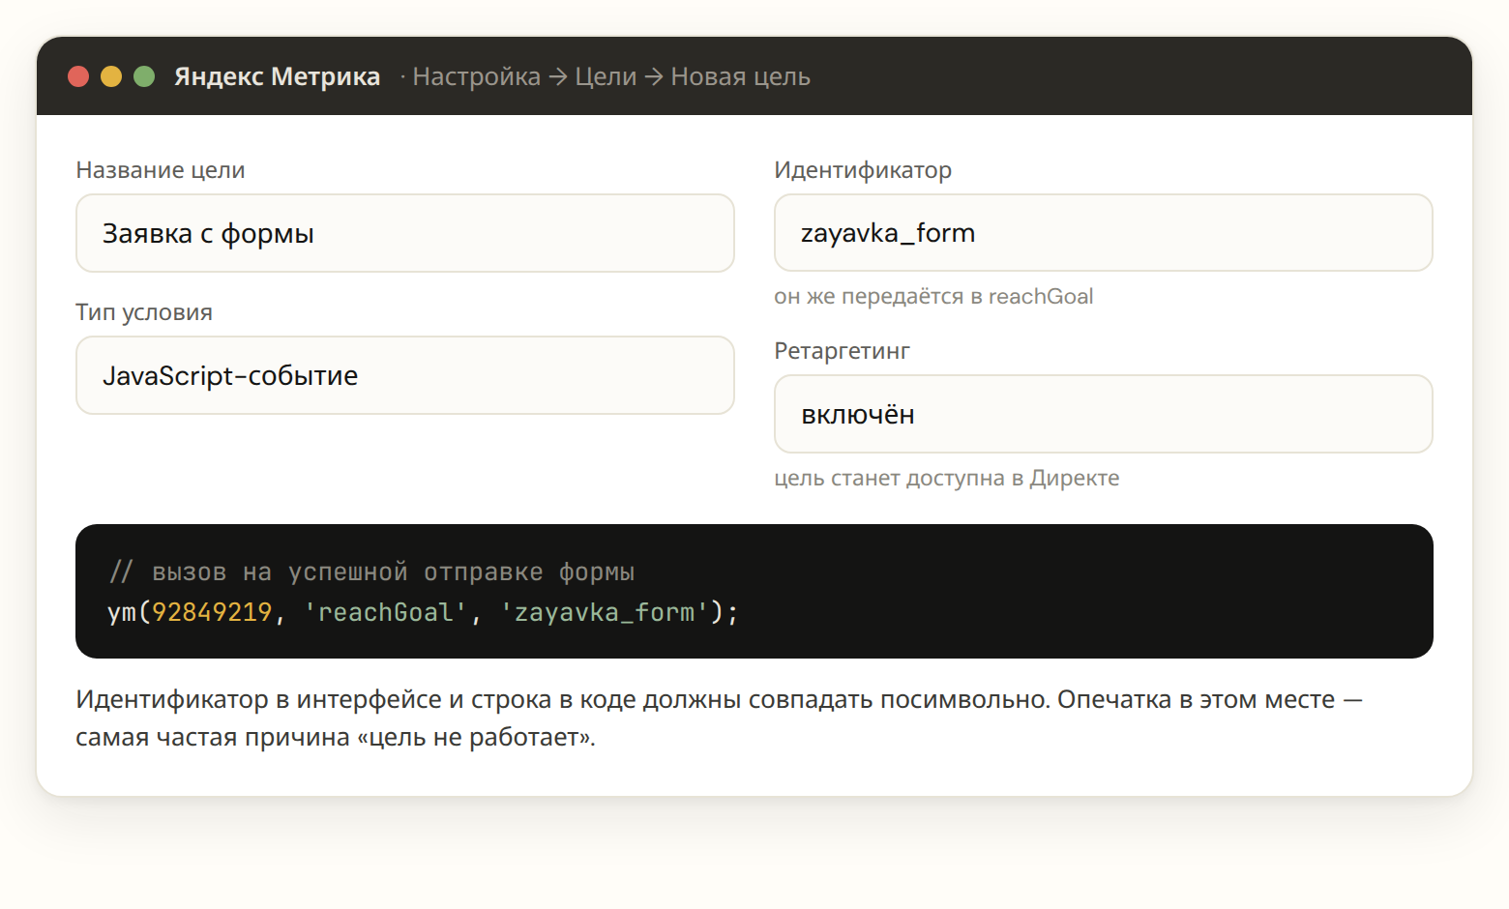Click the phrase «цель не работает»
1509x909 pixels.
(x=476, y=737)
